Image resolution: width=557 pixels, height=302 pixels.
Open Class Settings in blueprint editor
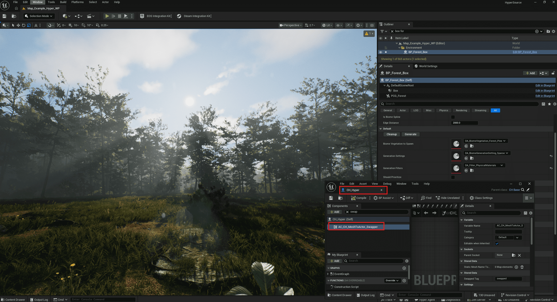coord(481,198)
